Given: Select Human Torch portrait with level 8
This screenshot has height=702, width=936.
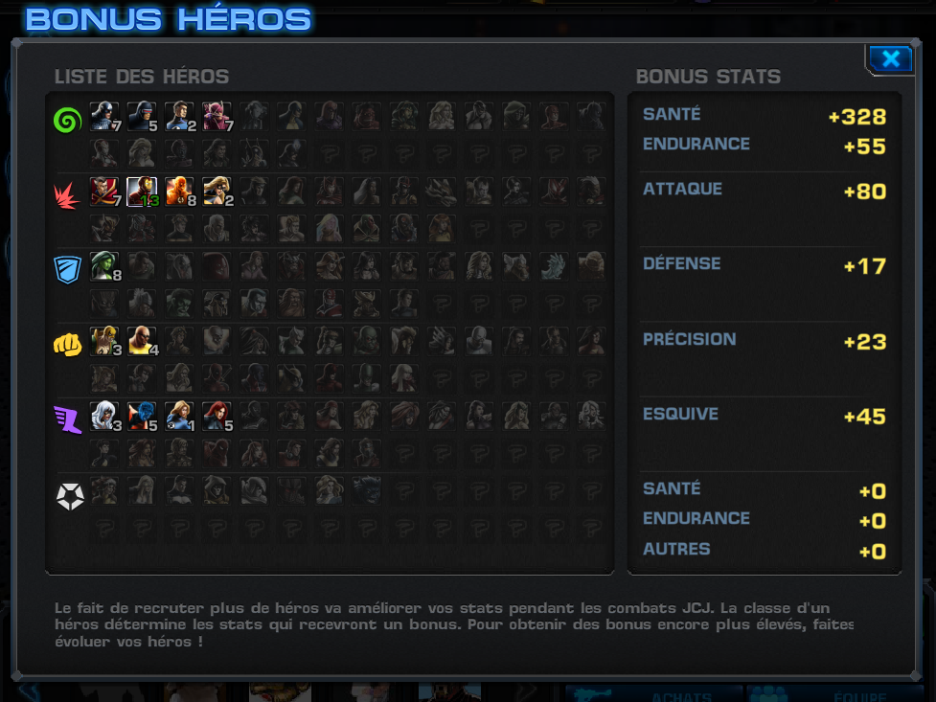Looking at the screenshot, I should pos(180,192).
